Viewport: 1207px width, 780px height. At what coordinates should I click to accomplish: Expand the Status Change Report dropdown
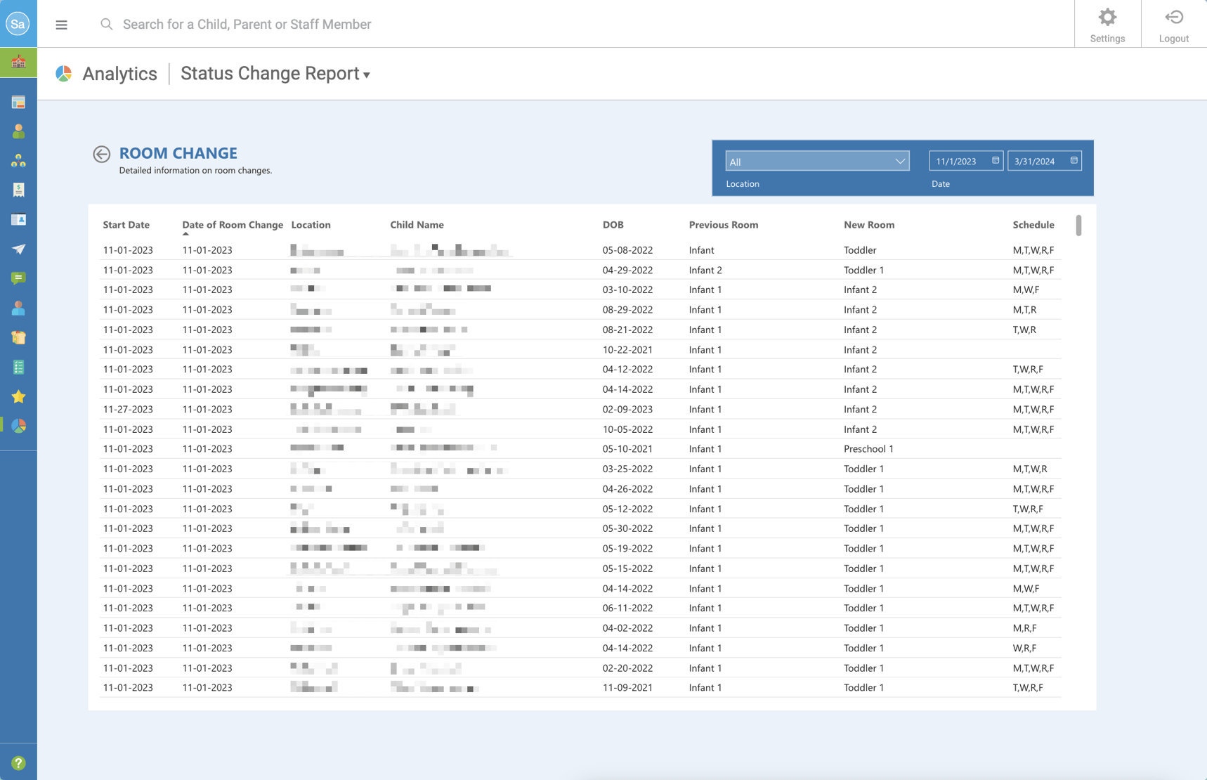click(x=275, y=74)
